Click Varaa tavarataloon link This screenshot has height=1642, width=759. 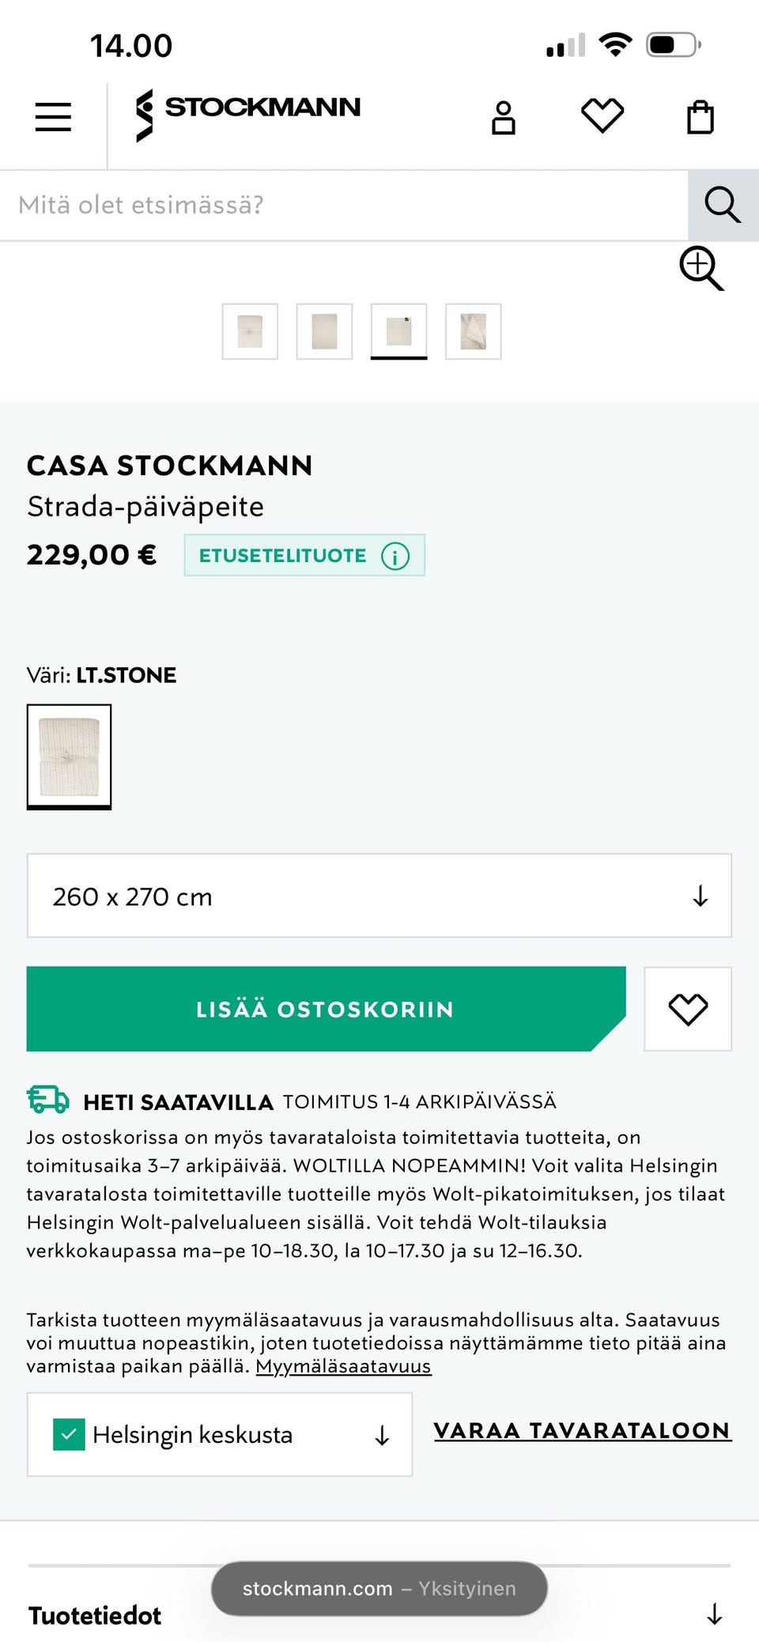click(x=583, y=1430)
